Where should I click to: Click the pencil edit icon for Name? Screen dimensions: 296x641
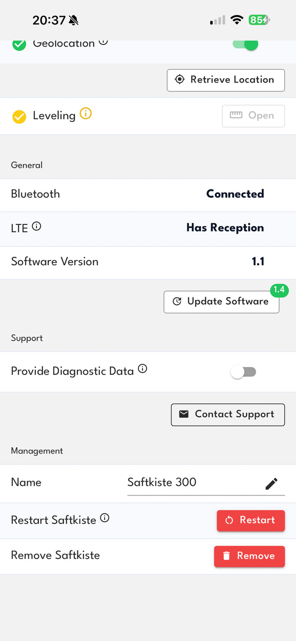tap(271, 484)
